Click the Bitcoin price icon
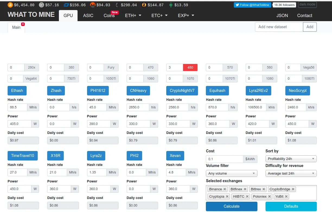This screenshot has height=212, width=332. [10, 5]
